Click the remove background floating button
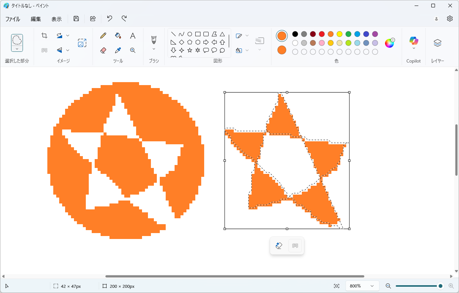 (x=295, y=246)
